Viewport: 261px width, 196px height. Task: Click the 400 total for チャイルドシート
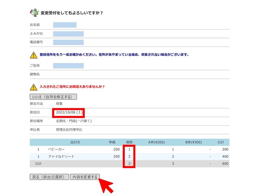(x=225, y=156)
